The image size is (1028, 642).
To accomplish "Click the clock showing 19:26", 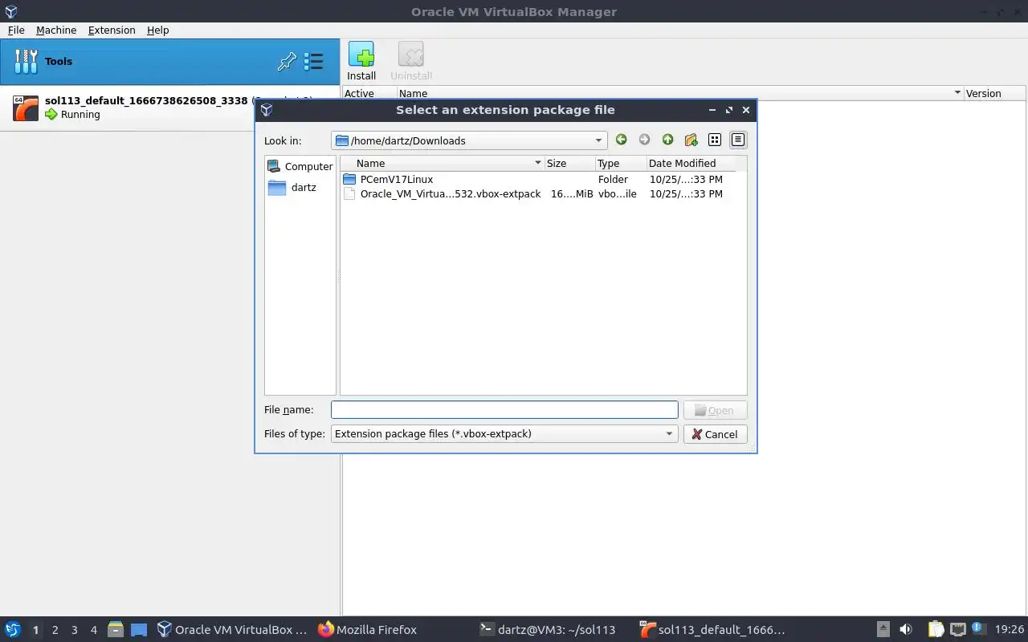I will pos(1009,630).
